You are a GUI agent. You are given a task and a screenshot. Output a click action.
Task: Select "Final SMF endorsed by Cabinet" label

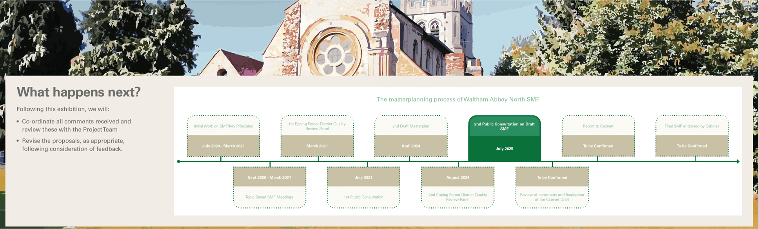click(692, 126)
